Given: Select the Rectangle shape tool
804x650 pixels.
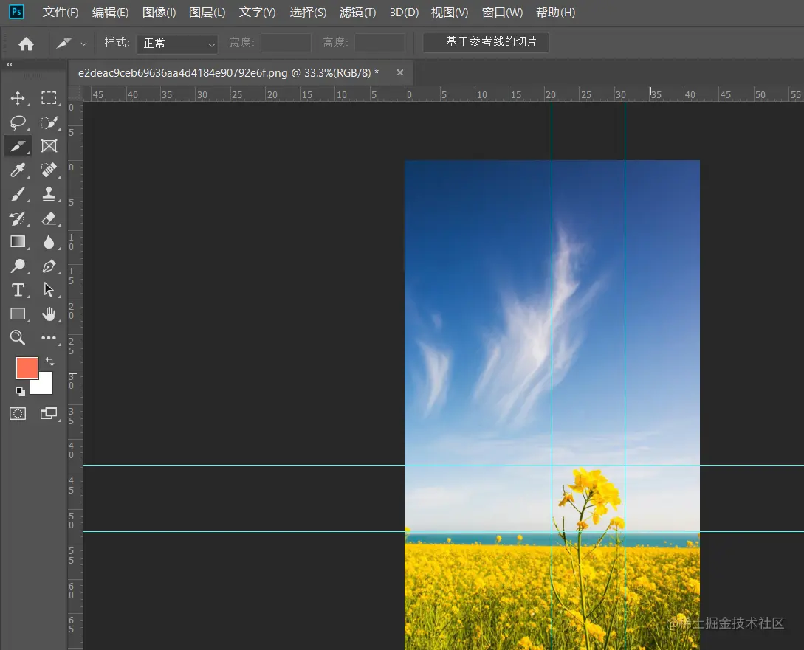Looking at the screenshot, I should click(18, 314).
